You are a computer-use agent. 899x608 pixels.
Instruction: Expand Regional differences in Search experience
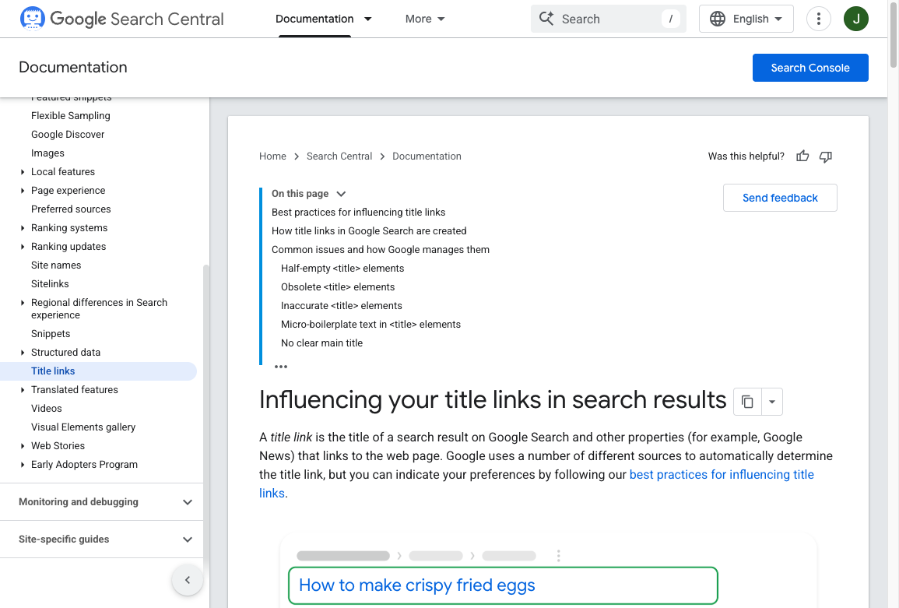tap(23, 302)
